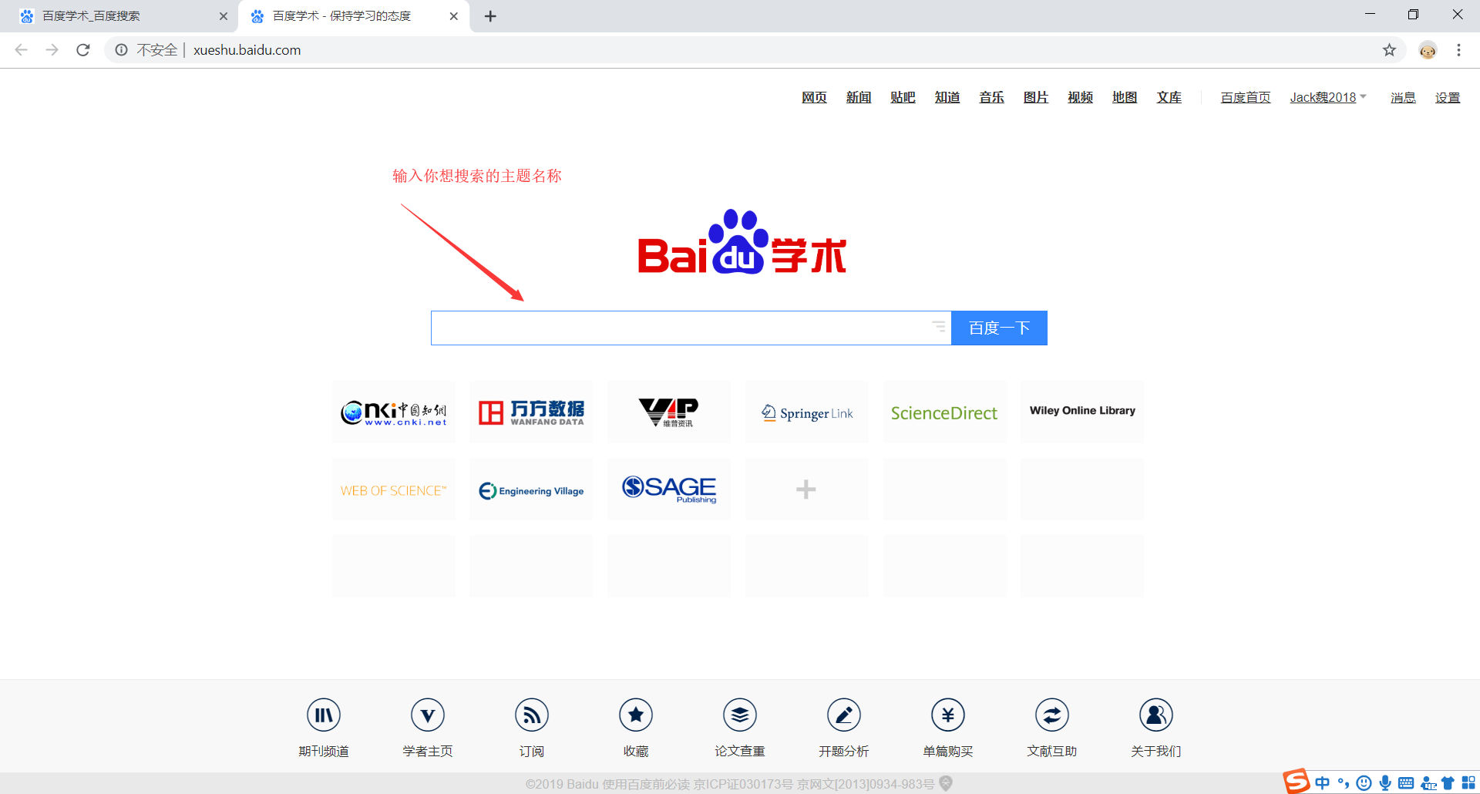
Task: Open the 知道 navigation link
Action: tap(947, 98)
